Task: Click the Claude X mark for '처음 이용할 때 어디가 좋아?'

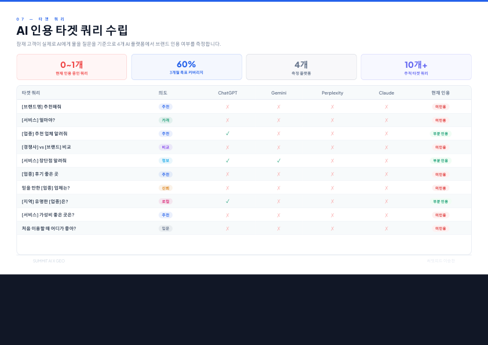Action: tap(387, 228)
